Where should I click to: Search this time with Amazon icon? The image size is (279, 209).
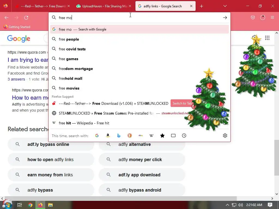108,136
